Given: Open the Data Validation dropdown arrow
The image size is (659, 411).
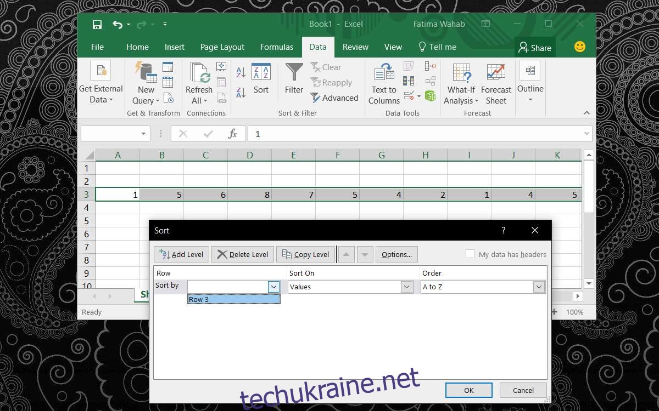Looking at the screenshot, I should pyautogui.click(x=418, y=96).
